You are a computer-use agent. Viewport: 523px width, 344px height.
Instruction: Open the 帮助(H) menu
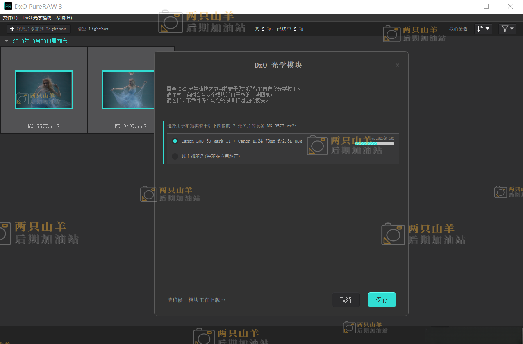(x=64, y=18)
